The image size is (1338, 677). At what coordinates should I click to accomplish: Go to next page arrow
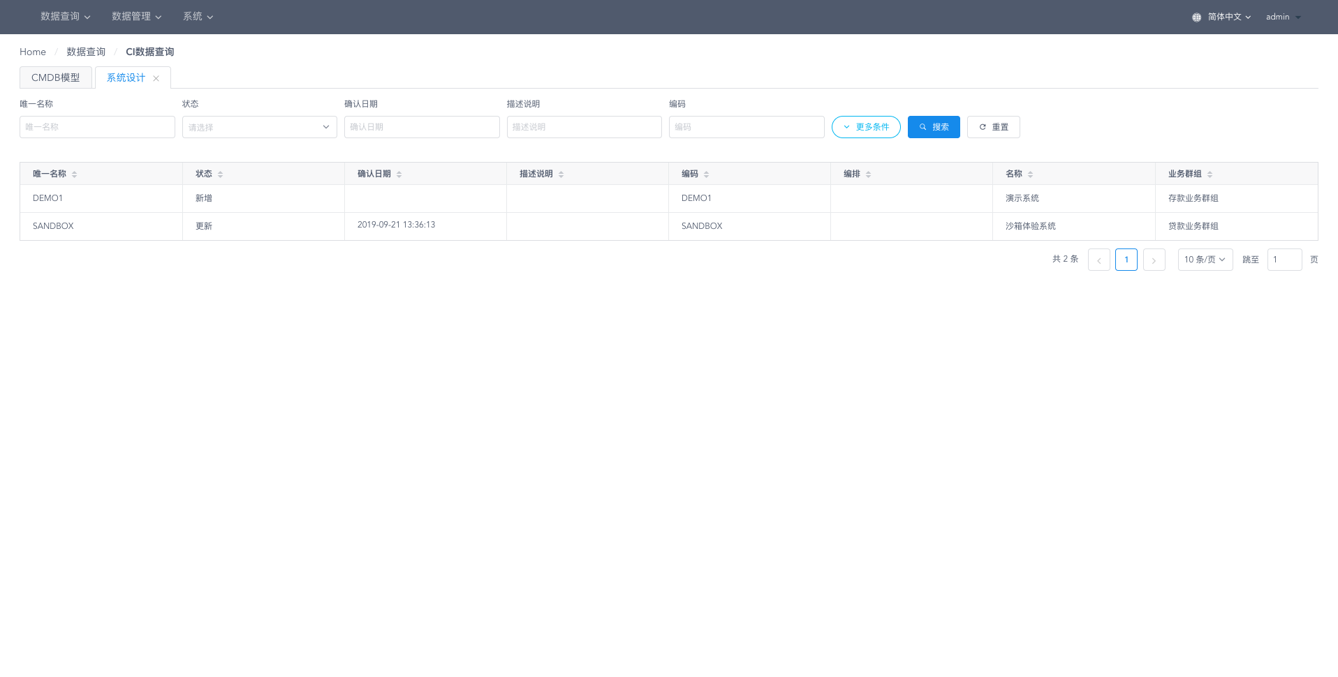pos(1154,260)
